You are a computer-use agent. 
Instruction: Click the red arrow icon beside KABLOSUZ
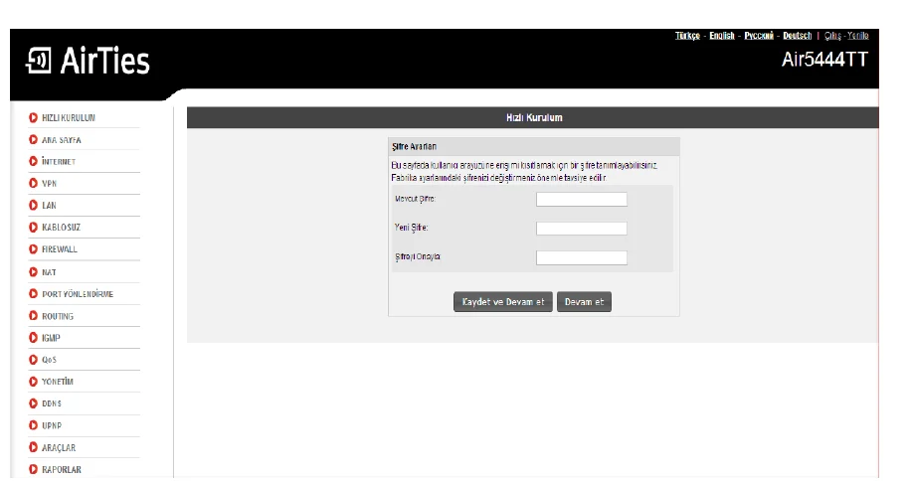(33, 228)
